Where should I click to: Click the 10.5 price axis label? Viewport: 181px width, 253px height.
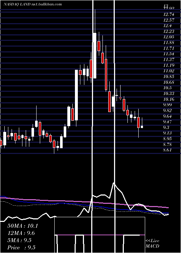point(167,88)
